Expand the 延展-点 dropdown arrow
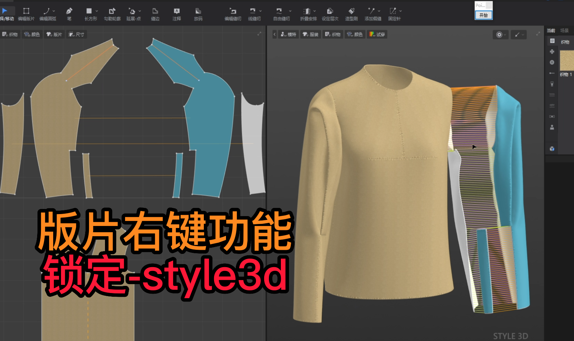The image size is (574, 341). [x=140, y=11]
